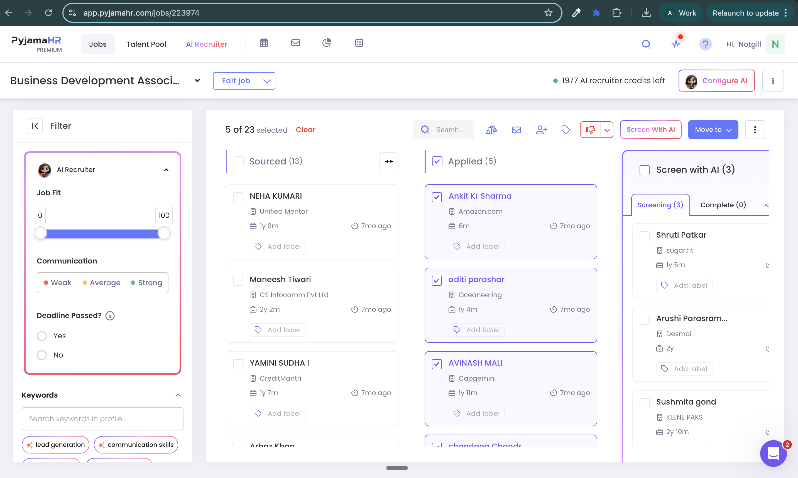The image size is (798, 478).
Task: Click the label tag icon in toolbar
Action: click(x=566, y=130)
